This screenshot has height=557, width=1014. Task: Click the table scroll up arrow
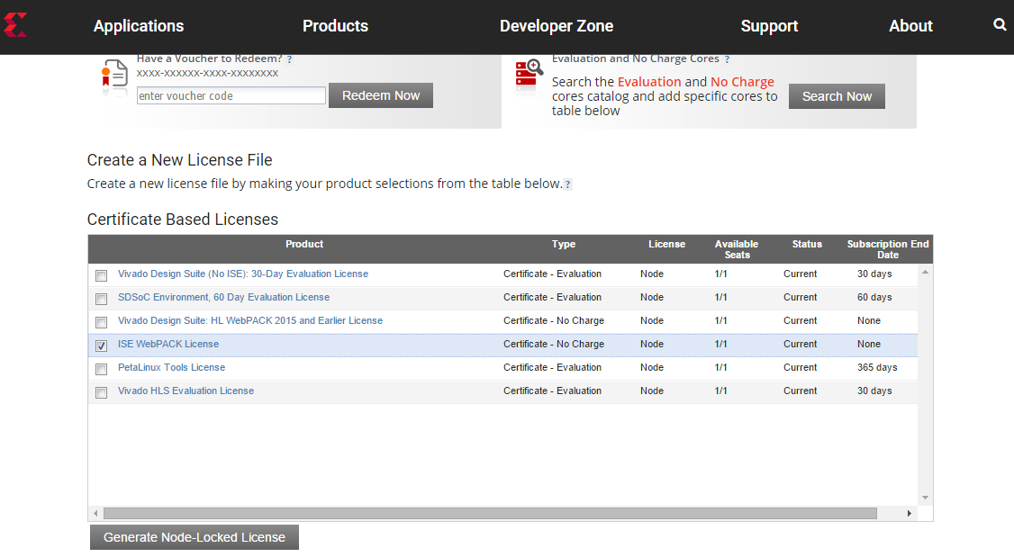pos(926,272)
